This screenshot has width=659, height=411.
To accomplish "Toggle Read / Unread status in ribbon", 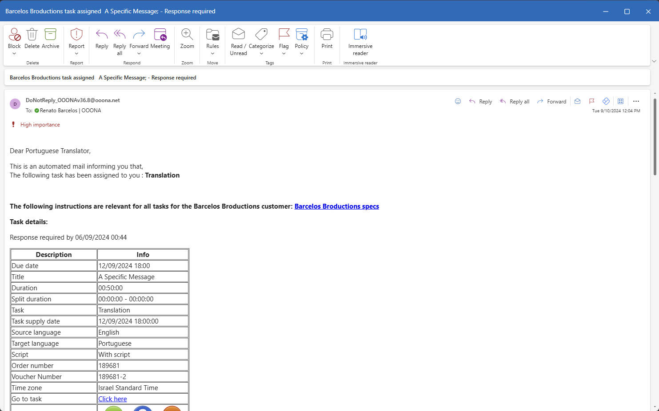I will coord(238,35).
